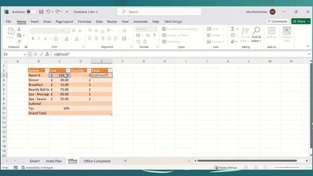The width and height of the screenshot is (313, 176).
Task: Select the 'Grand Total' cell
Action: pyautogui.click(x=39, y=113)
